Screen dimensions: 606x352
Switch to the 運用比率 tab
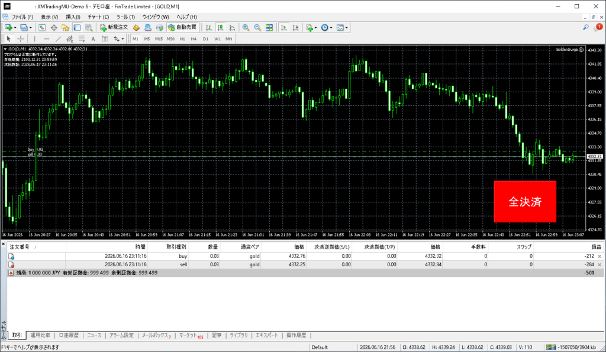click(x=40, y=335)
